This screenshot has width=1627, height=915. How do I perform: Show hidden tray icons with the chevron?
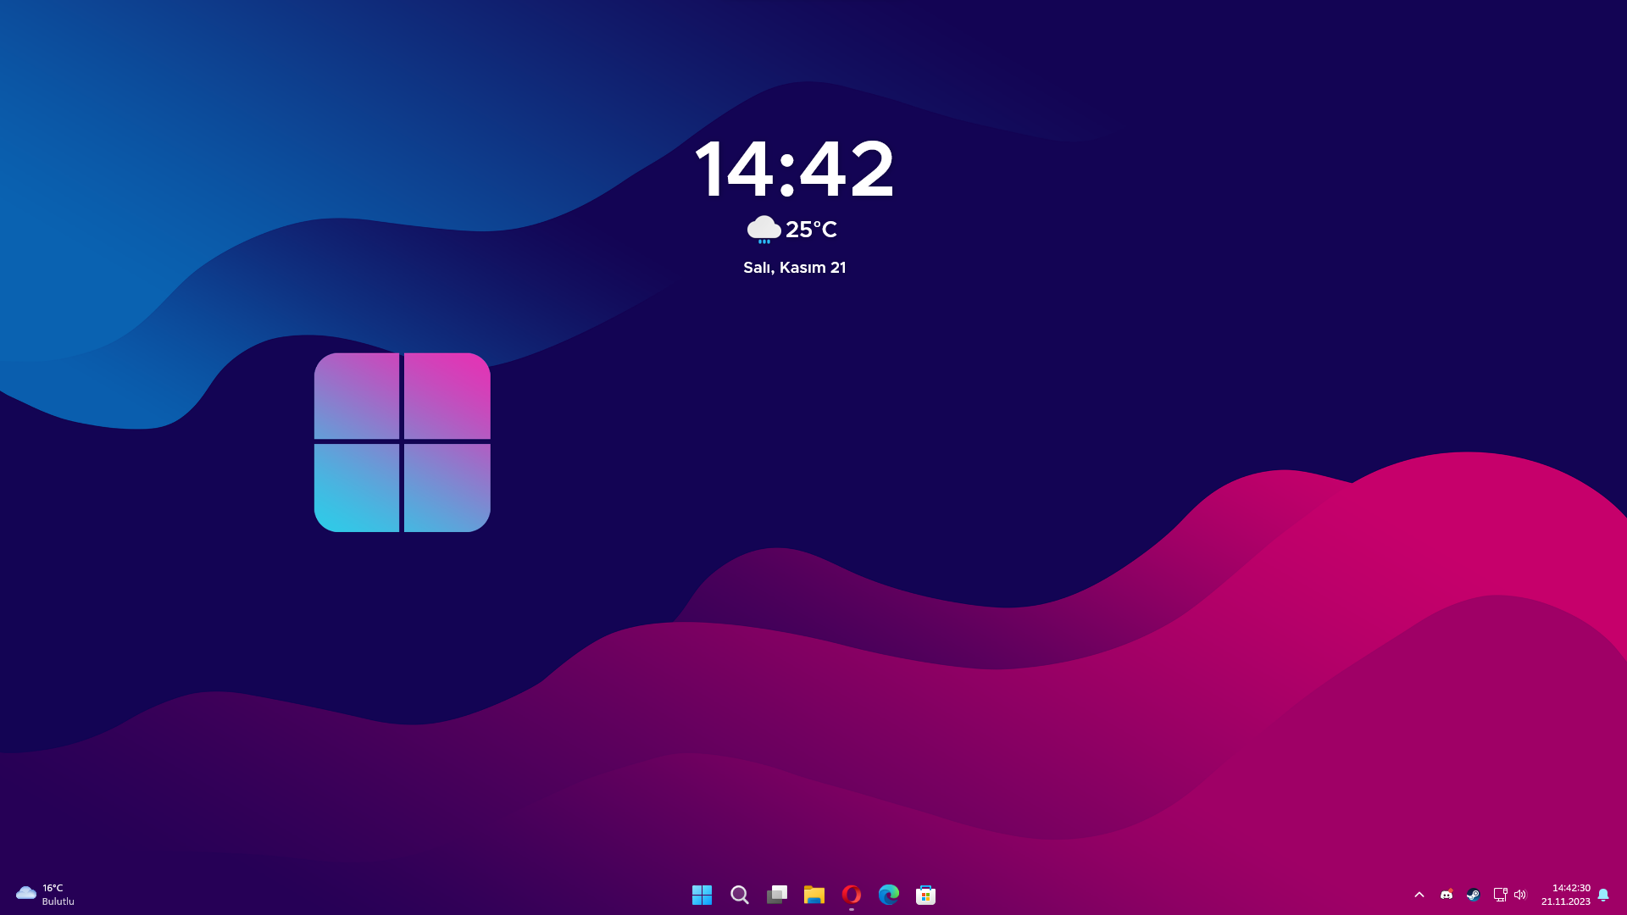point(1419,895)
